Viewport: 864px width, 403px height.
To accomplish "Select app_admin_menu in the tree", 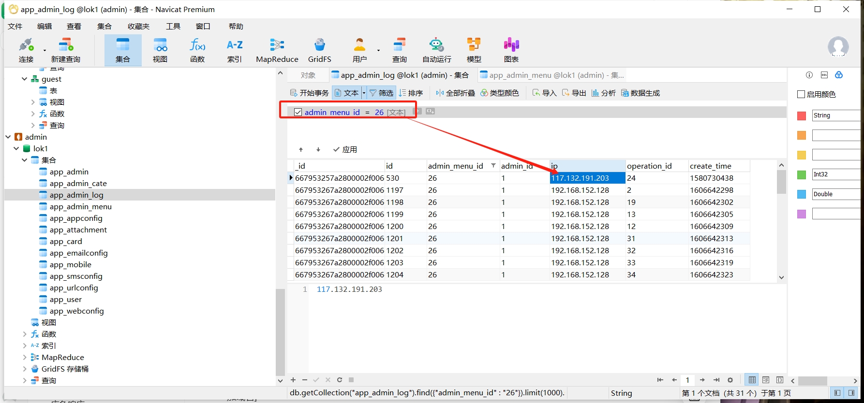I will click(x=80, y=206).
